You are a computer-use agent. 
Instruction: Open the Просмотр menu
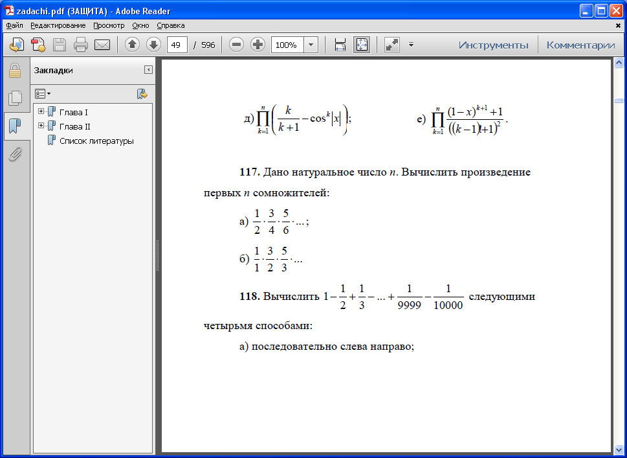109,25
